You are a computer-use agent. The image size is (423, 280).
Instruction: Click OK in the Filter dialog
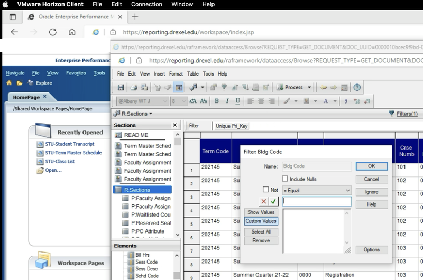pyautogui.click(x=372, y=166)
